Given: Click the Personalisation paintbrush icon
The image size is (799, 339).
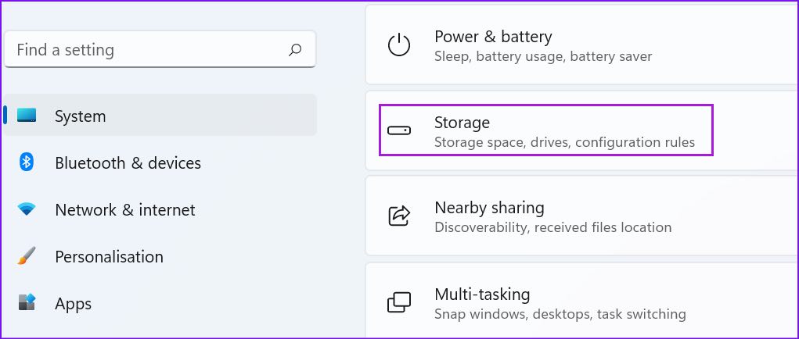Looking at the screenshot, I should coord(27,255).
